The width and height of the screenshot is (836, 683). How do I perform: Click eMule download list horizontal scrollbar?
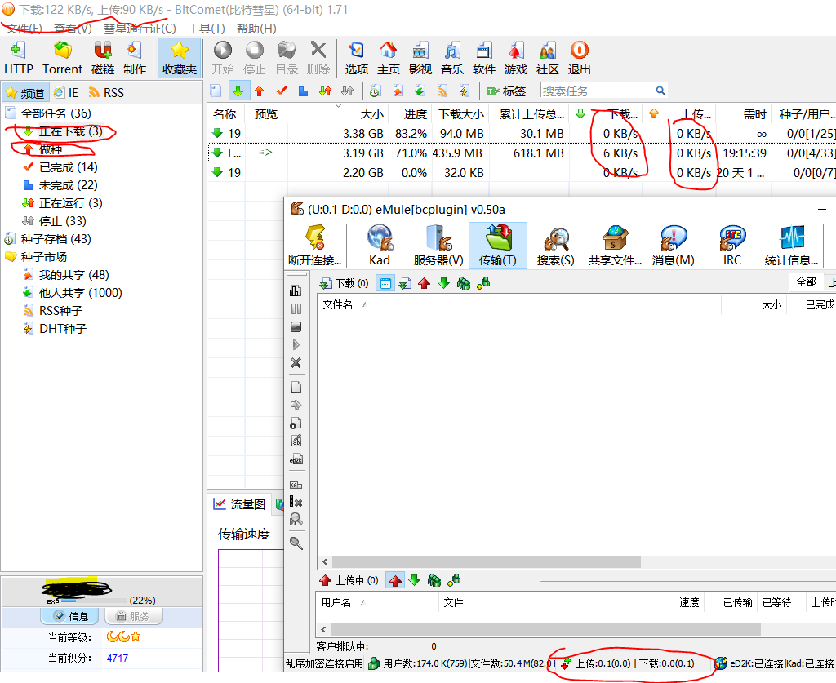tap(487, 562)
